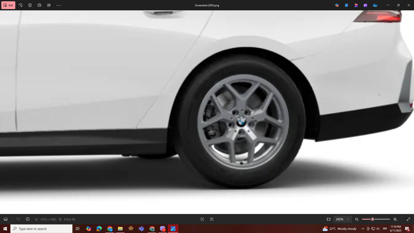Open Microsoft Teams from the taskbar
The image size is (414, 233).
click(x=141, y=229)
